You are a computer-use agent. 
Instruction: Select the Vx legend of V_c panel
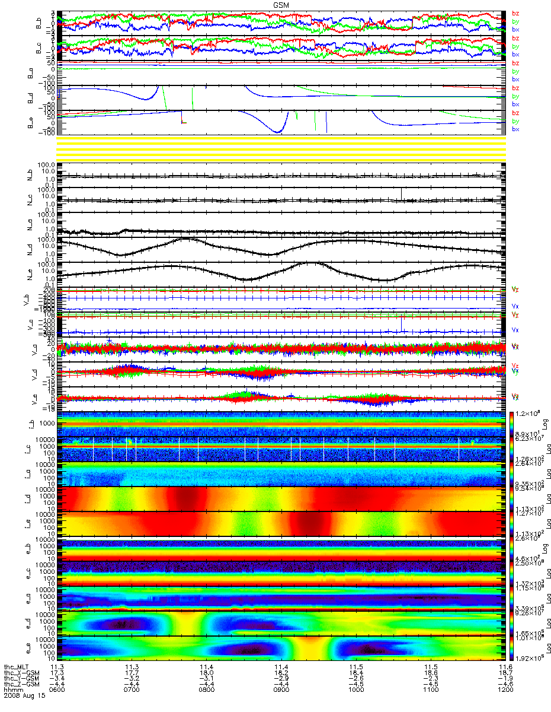click(x=515, y=330)
